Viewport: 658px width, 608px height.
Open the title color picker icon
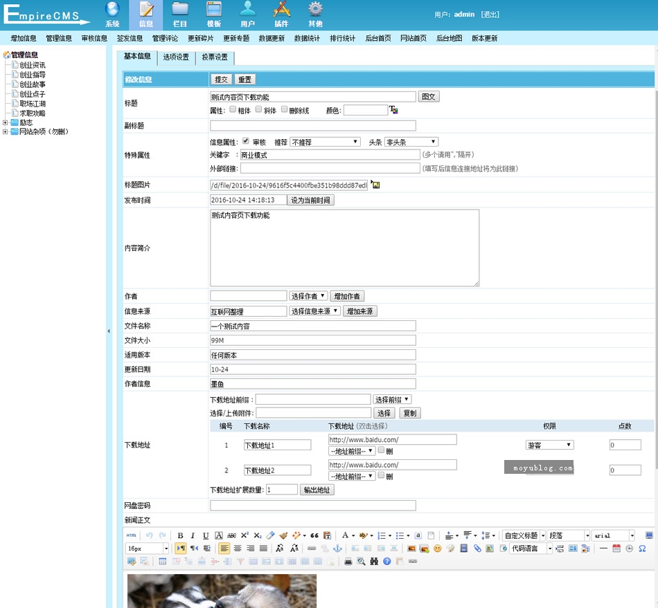point(393,110)
